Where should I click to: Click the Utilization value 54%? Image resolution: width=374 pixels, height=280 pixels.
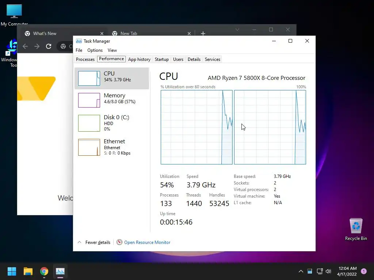point(167,185)
